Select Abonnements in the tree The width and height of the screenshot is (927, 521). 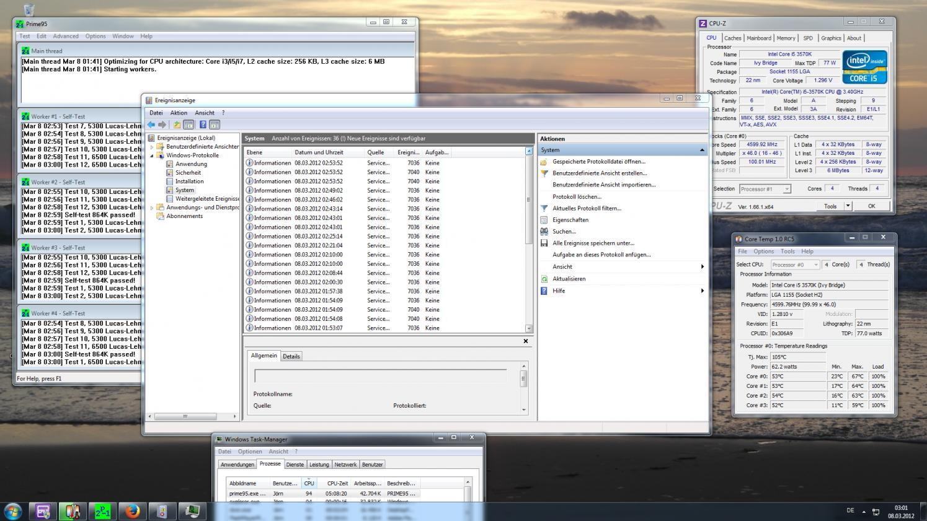click(x=184, y=216)
